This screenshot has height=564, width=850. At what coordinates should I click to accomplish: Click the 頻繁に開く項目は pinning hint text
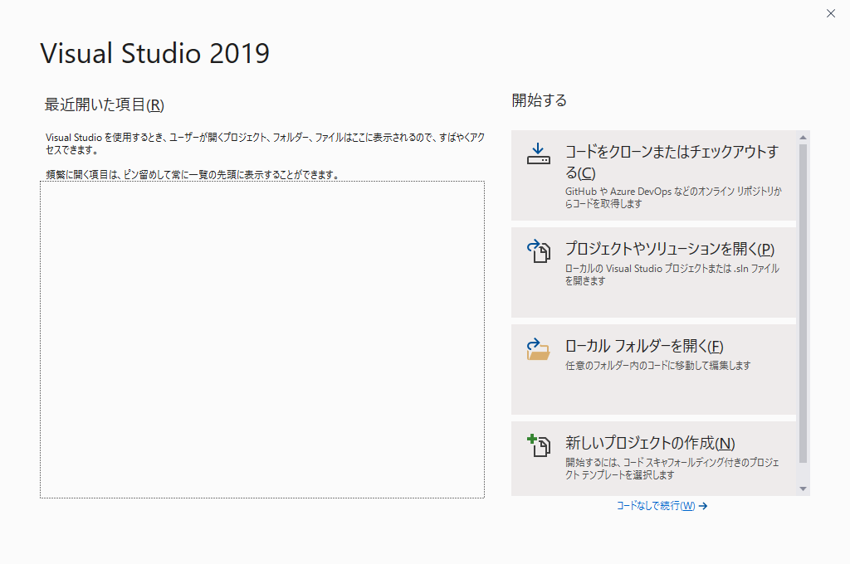point(193,174)
